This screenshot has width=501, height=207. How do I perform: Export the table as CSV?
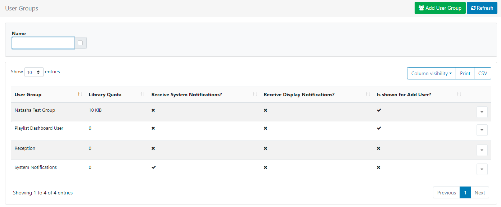pos(482,73)
